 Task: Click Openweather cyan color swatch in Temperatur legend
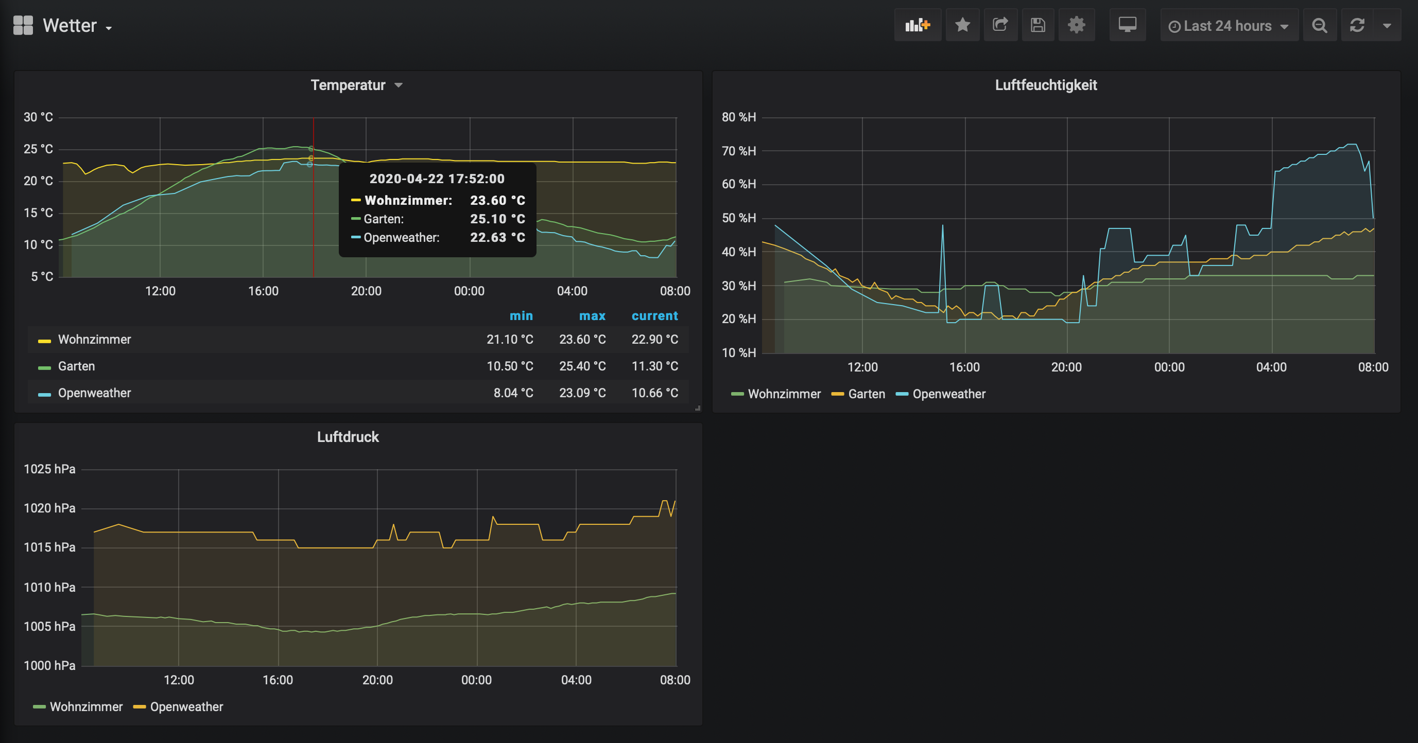coord(44,394)
